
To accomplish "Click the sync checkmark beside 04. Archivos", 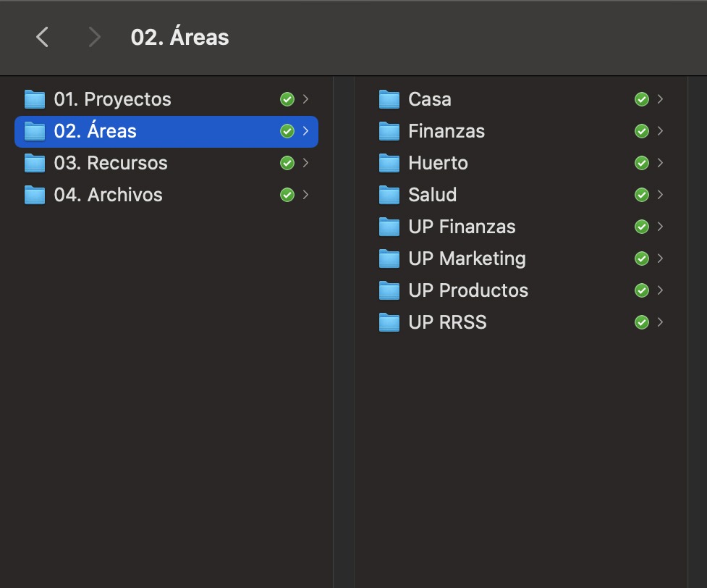I will pos(287,195).
